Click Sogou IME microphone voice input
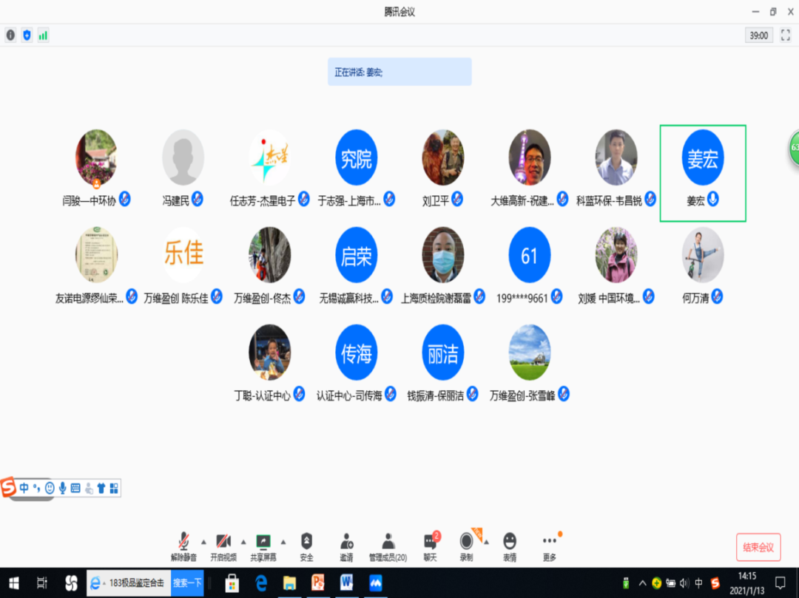 [62, 488]
